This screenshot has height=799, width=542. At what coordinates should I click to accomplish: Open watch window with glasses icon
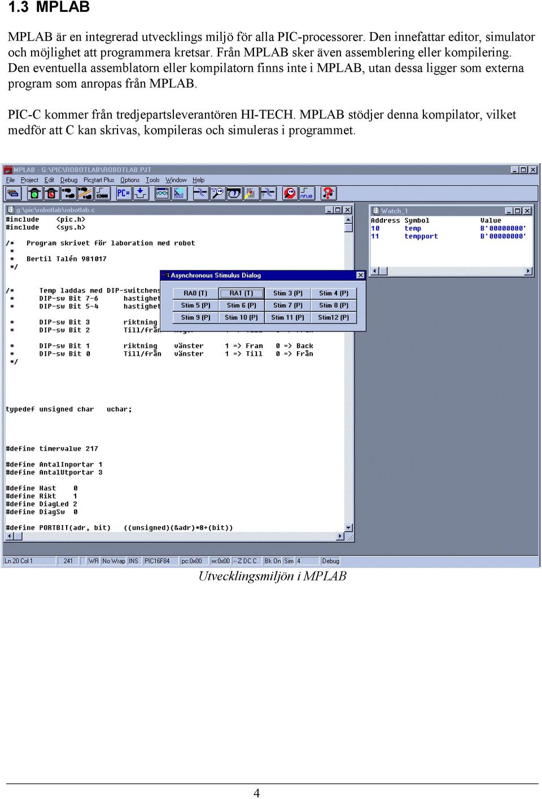[x=162, y=194]
